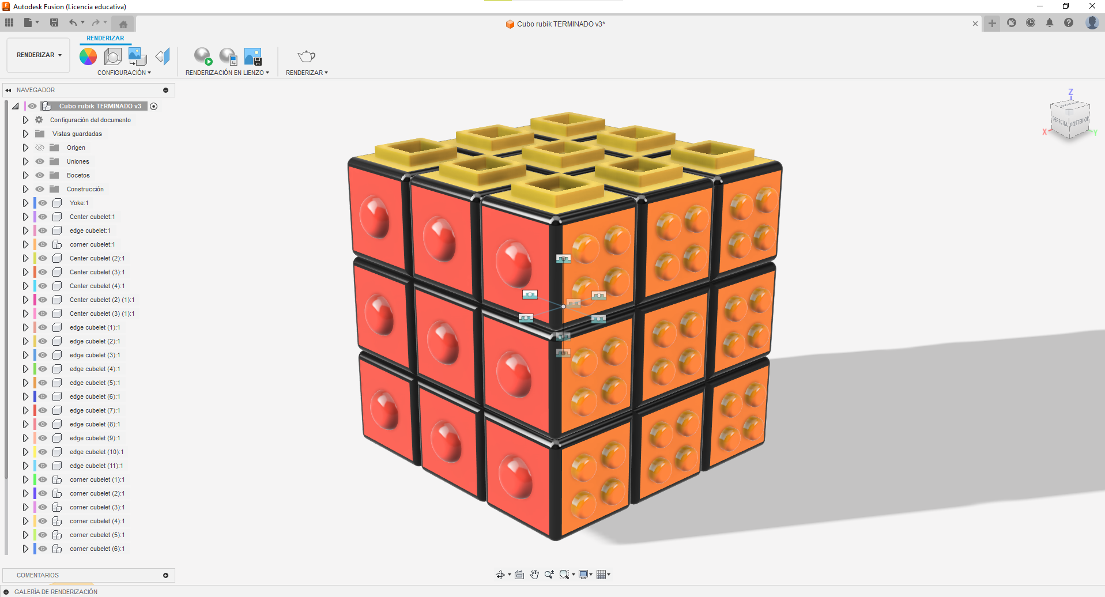Open the File menu icon

point(28,22)
